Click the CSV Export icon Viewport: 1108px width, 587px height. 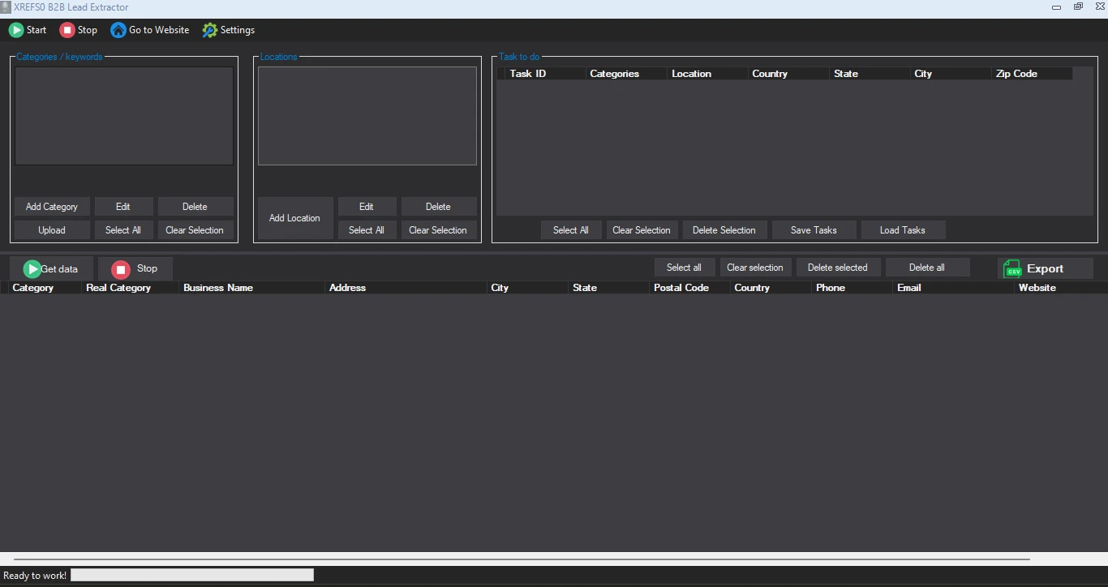click(1012, 268)
